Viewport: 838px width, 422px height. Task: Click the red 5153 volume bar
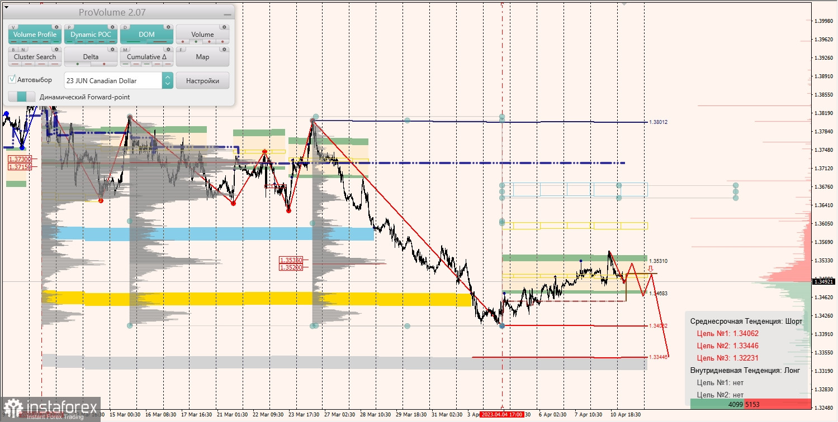pos(778,404)
